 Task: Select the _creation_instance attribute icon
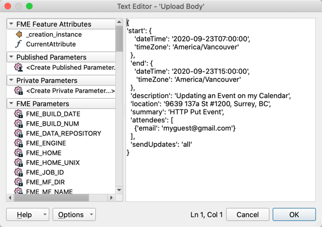point(19,34)
